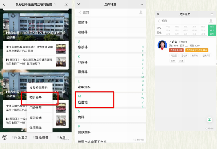Jump to letter Z in index
The image size is (217, 149).
(x=142, y=107)
